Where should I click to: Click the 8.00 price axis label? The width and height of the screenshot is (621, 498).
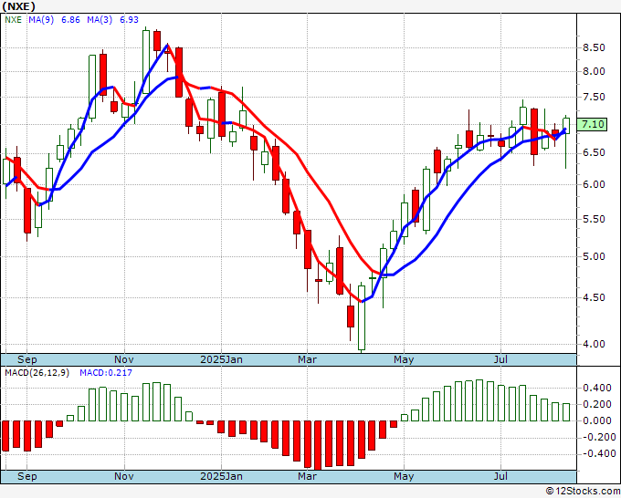[x=594, y=71]
